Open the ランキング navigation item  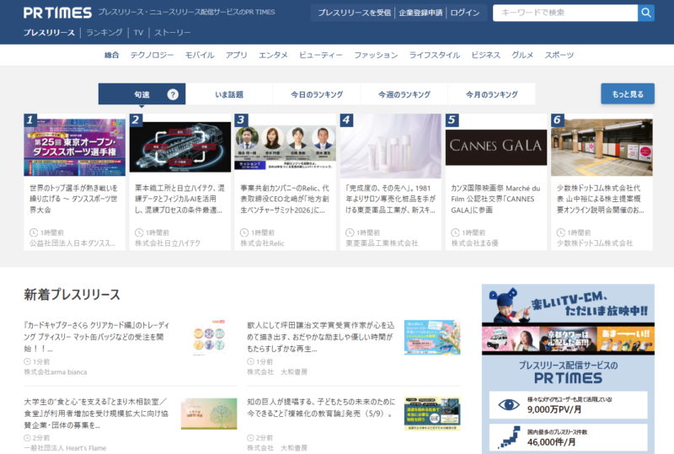[104, 33]
